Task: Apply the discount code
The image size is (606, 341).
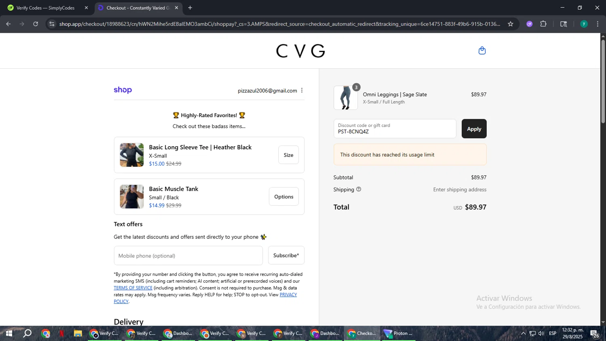Action: coord(474,128)
